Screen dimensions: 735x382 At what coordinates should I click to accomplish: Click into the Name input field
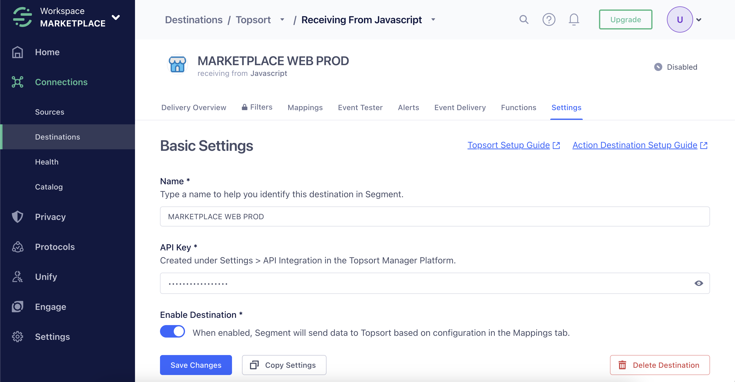434,216
